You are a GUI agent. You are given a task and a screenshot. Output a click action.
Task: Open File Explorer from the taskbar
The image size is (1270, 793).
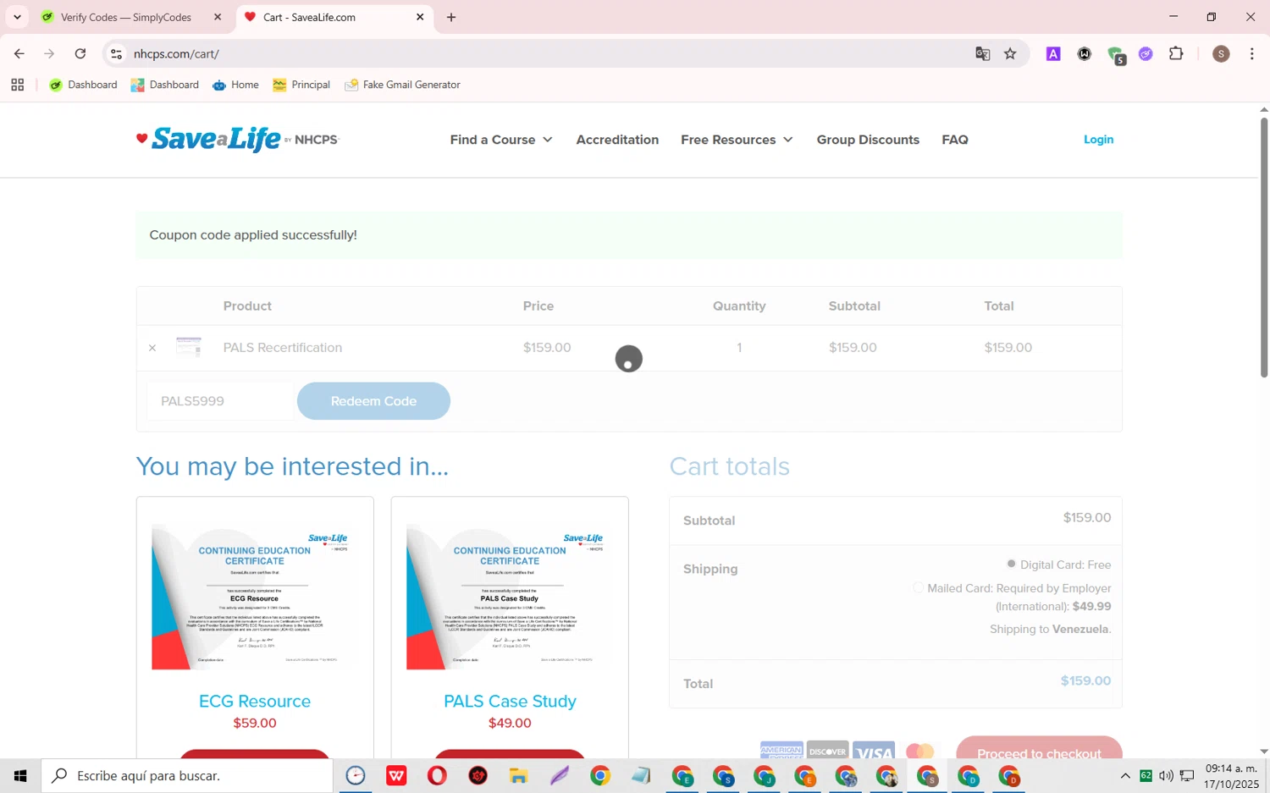(518, 775)
